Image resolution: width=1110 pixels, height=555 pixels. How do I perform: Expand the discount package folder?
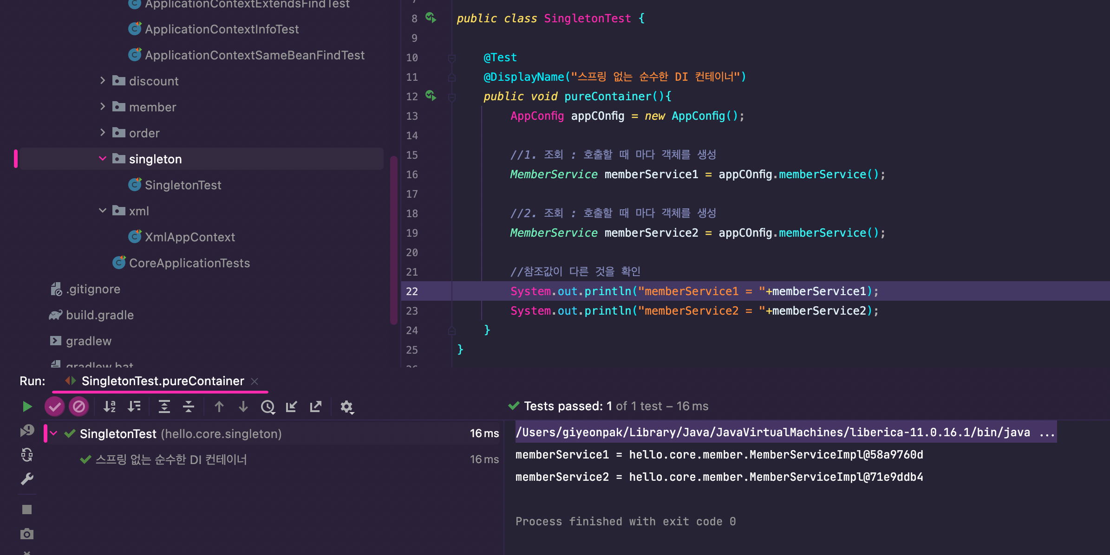103,81
